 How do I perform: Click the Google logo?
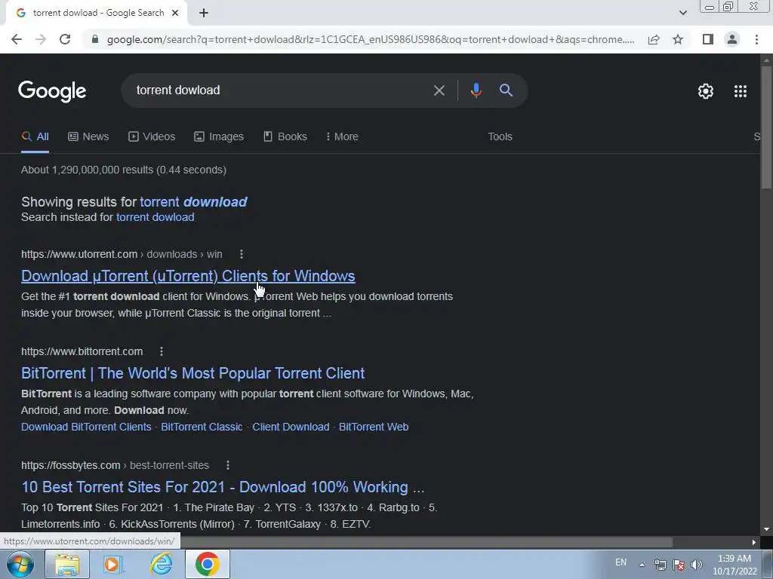click(x=52, y=91)
